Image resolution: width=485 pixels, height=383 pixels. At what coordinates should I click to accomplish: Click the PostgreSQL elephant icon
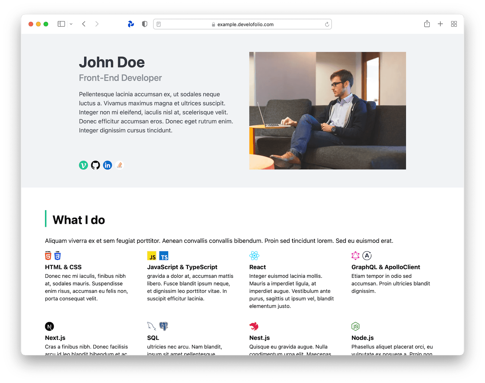[x=164, y=326]
